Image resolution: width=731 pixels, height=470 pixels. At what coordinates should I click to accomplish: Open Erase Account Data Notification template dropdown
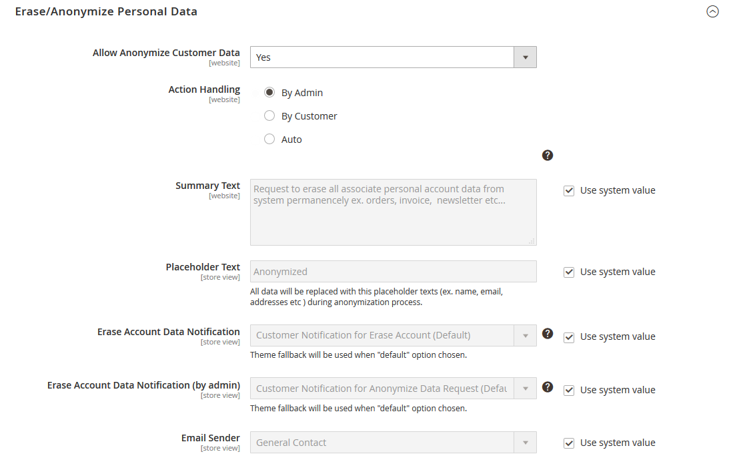[393, 335]
